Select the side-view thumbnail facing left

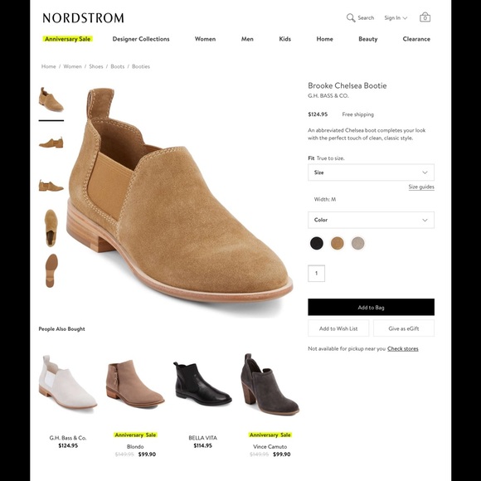pyautogui.click(x=51, y=143)
